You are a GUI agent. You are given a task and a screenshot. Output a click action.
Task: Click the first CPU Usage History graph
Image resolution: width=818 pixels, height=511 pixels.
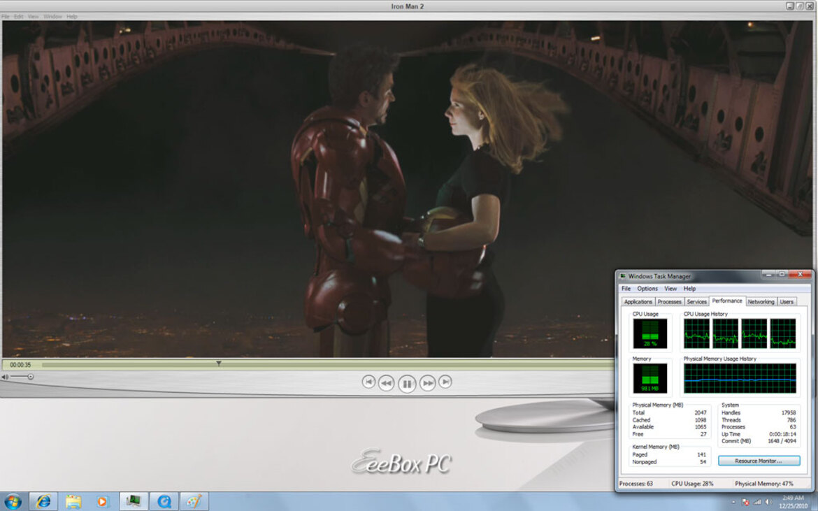click(x=696, y=333)
